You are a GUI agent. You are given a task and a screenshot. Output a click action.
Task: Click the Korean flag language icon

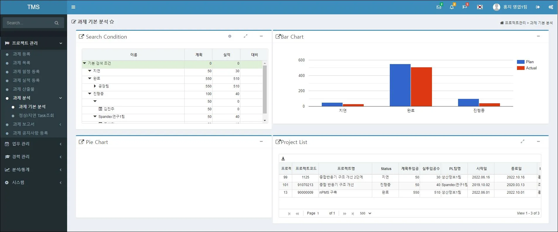pyautogui.click(x=480, y=7)
